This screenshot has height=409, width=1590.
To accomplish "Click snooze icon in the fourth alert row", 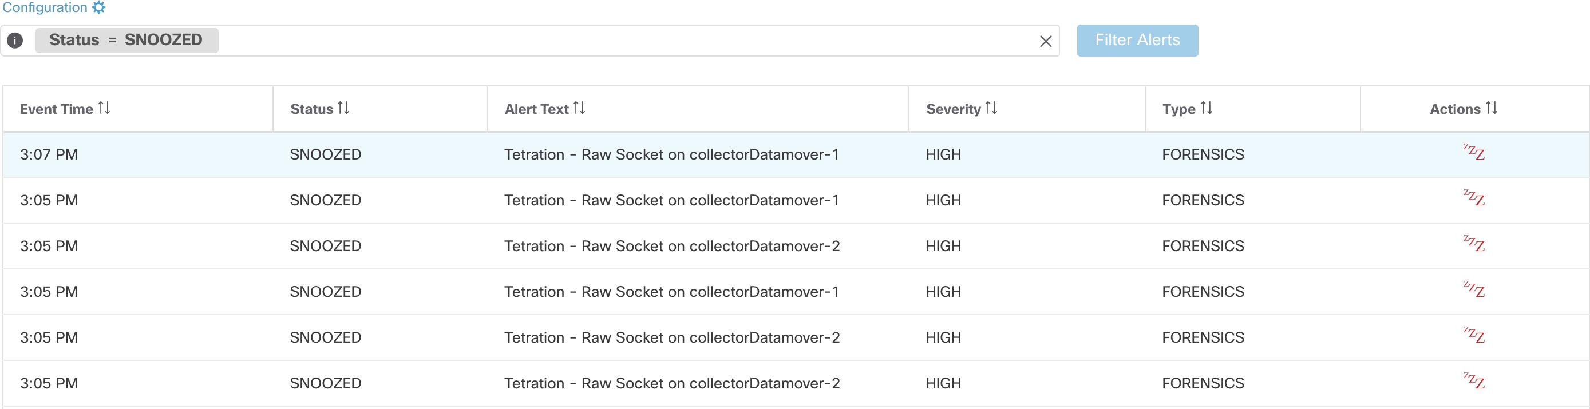I will 1474,289.
